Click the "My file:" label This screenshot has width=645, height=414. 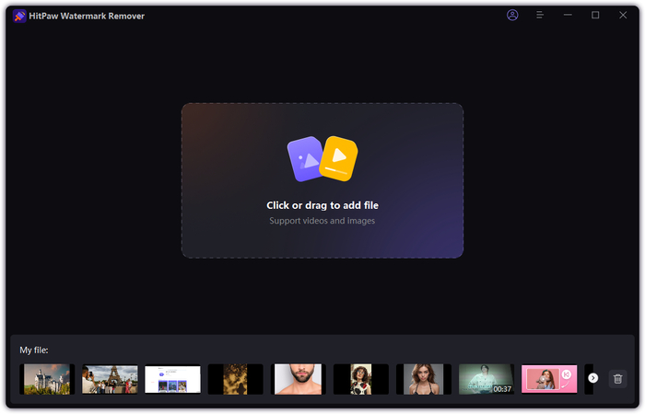click(x=34, y=351)
